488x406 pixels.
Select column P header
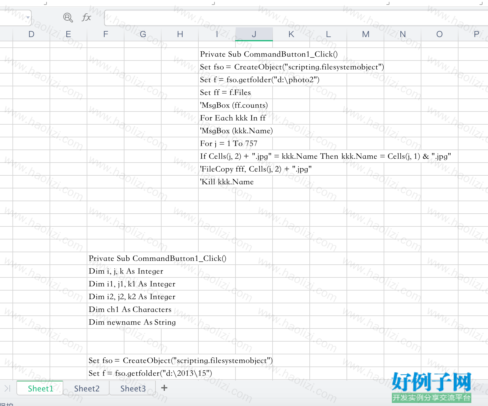473,34
